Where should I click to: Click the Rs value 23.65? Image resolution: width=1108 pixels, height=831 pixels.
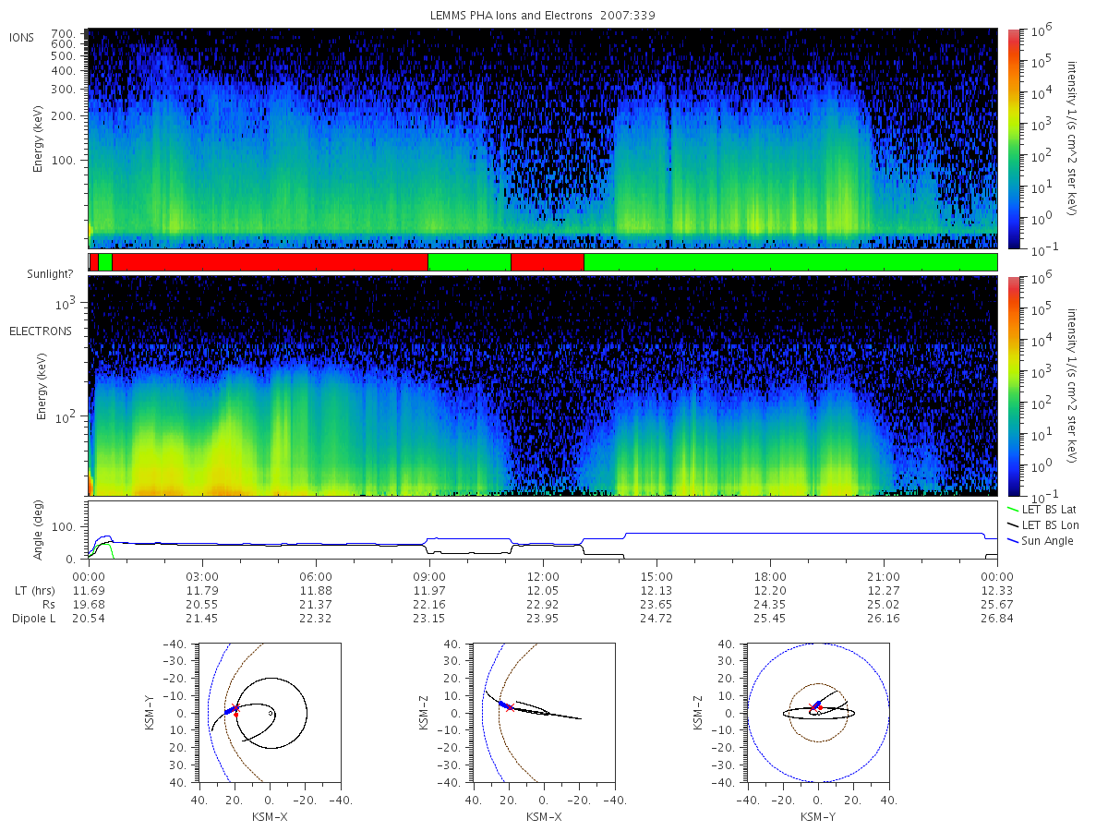(656, 604)
